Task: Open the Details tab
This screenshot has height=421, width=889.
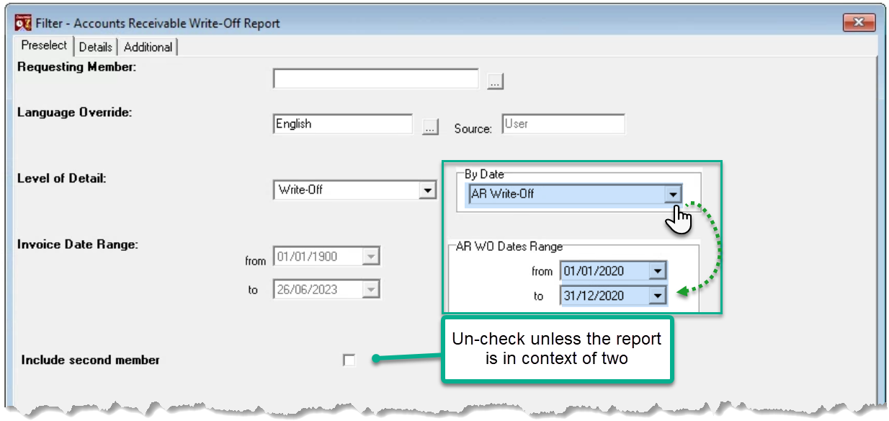Action: tap(96, 47)
